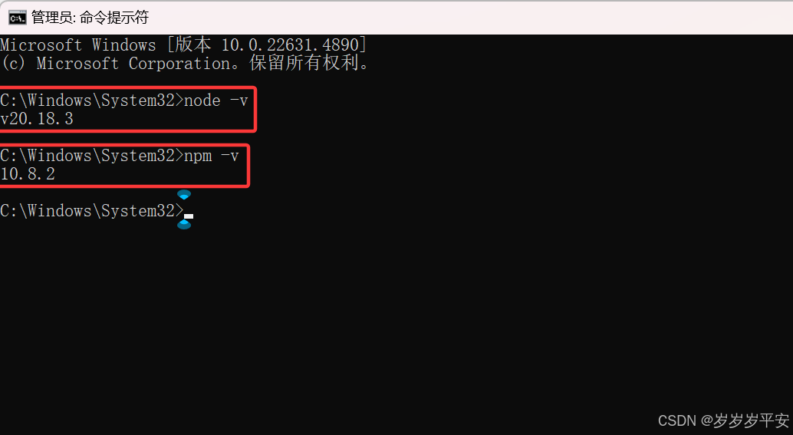Open the CSDN @岁岁岁平安 watermark
This screenshot has height=435, width=793.
pos(724,420)
